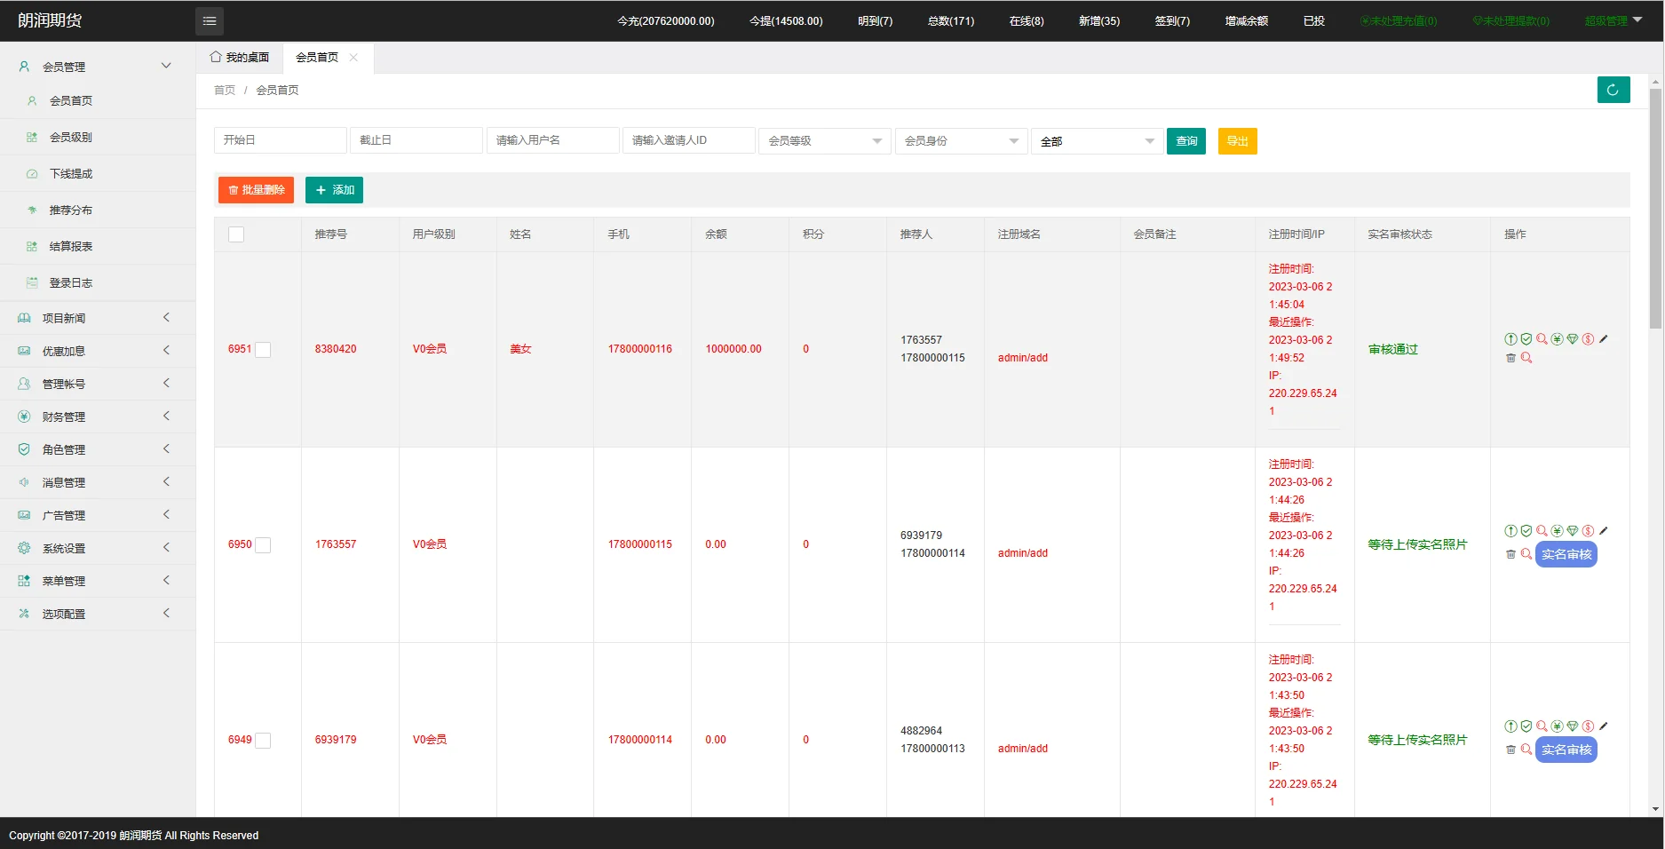
Task: Click red dollar icon in row 6951
Action: click(1588, 339)
